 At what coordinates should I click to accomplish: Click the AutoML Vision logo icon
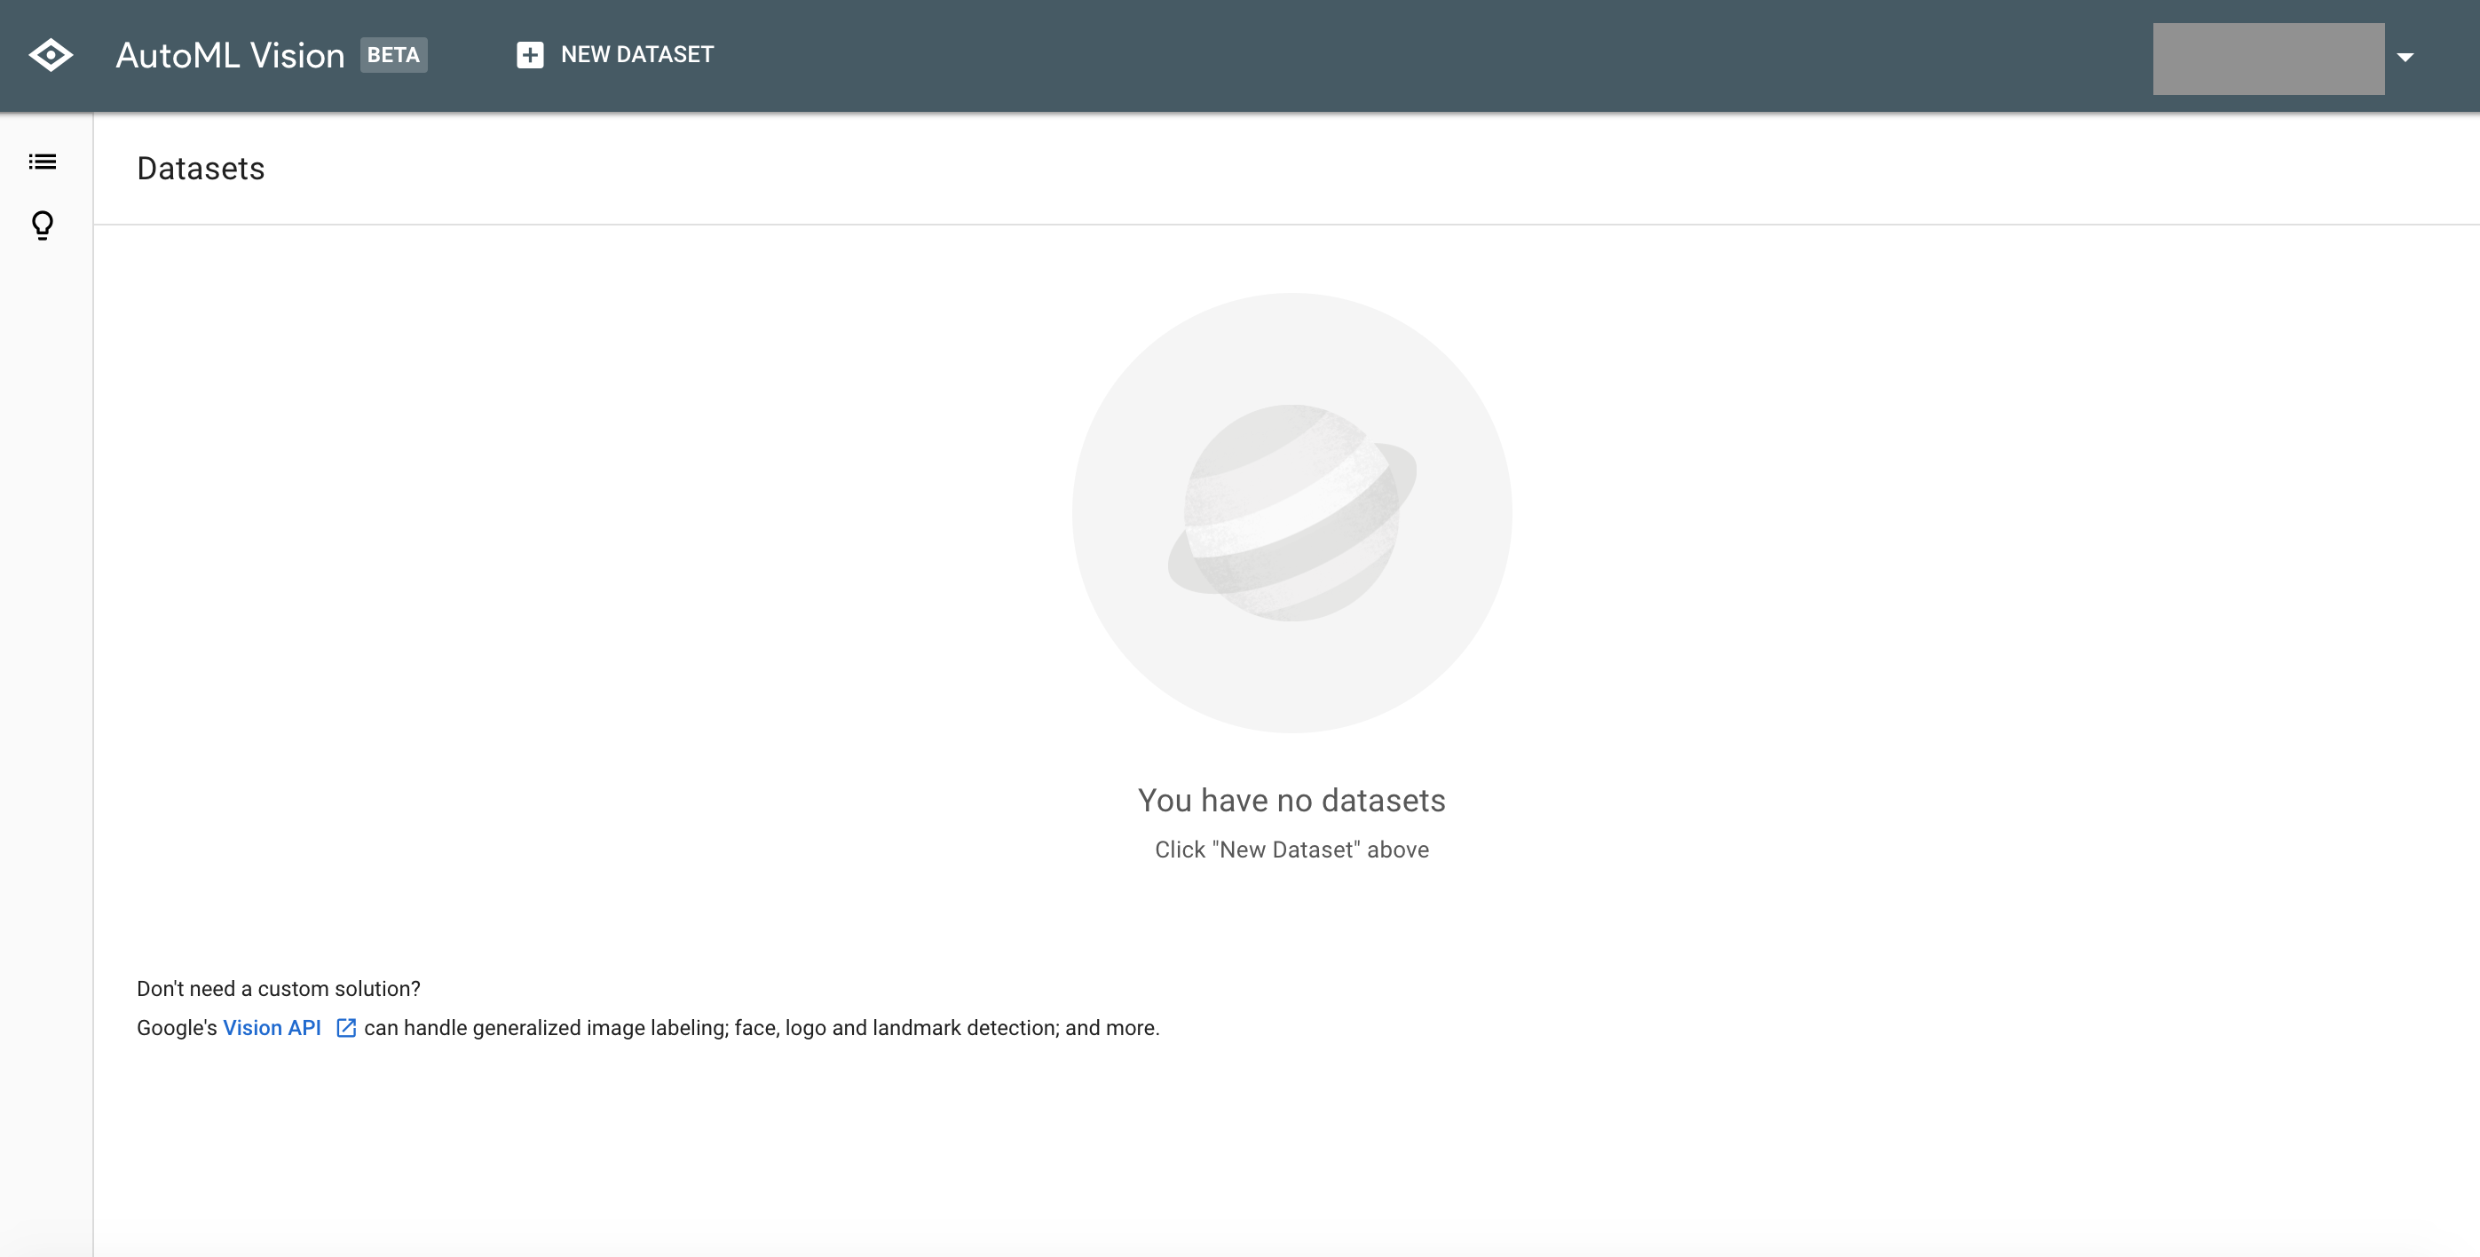pyautogui.click(x=50, y=55)
